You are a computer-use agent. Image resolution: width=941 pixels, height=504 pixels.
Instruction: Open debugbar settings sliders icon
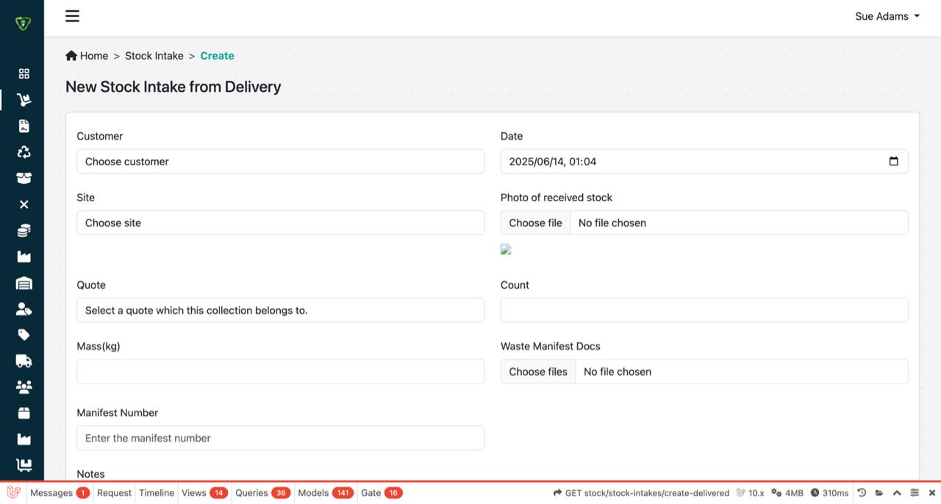(x=915, y=493)
